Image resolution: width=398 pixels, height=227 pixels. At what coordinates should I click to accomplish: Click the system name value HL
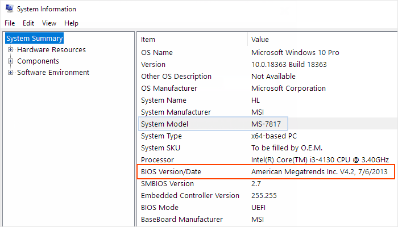[x=255, y=100]
